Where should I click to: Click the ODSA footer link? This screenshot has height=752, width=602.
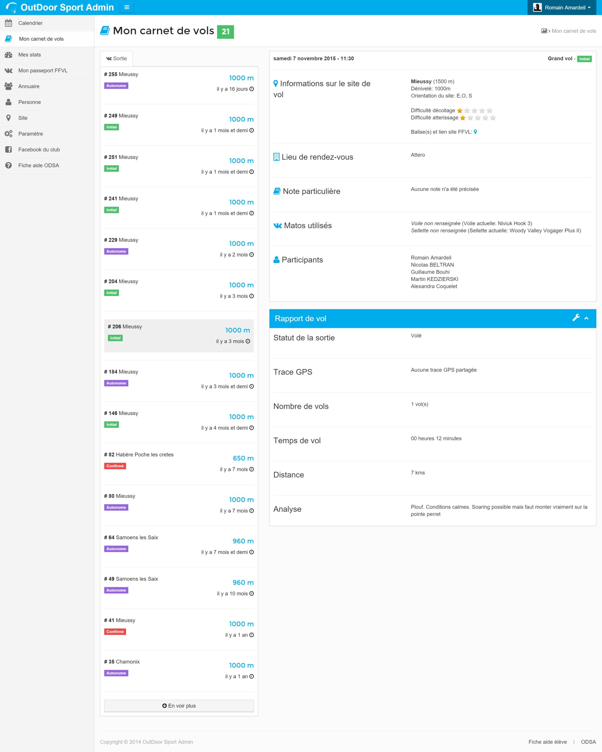588,742
